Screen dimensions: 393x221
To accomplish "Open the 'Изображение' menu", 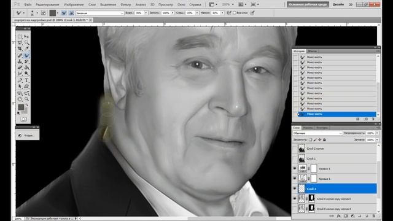I will (x=74, y=4).
